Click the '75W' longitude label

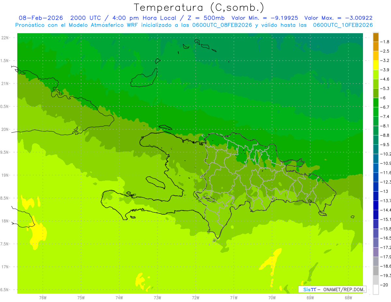tap(81, 298)
